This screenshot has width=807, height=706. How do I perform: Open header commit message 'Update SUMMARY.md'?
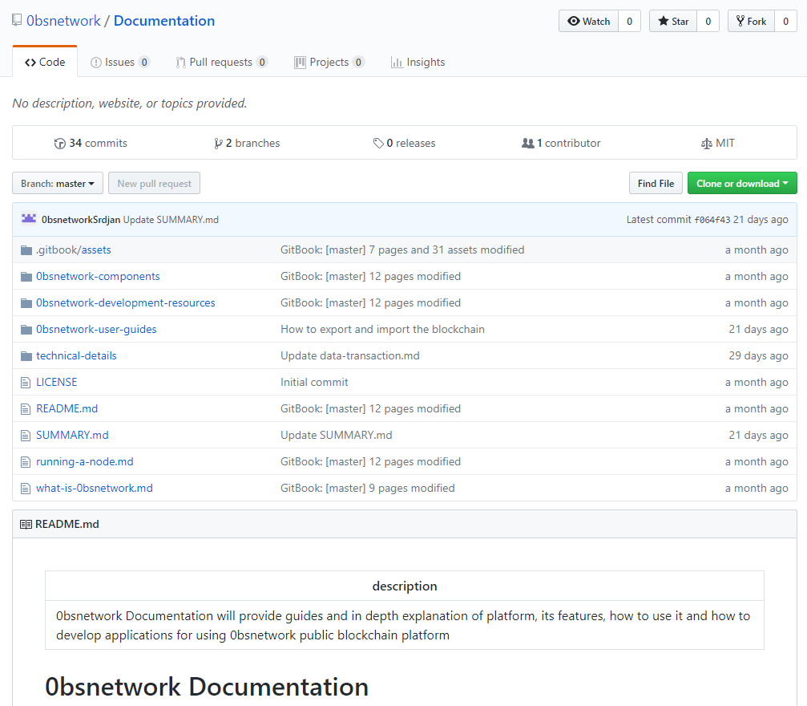[x=171, y=220]
